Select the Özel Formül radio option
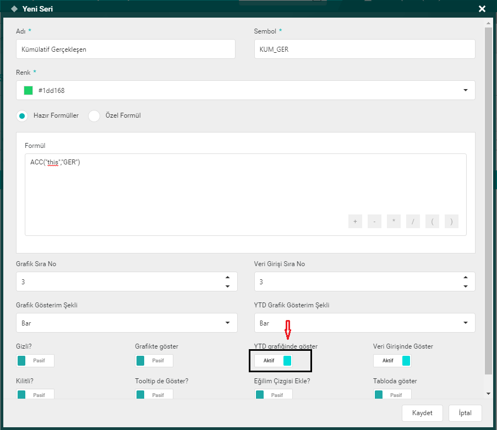Viewport: 497px width, 430px height. [x=94, y=116]
